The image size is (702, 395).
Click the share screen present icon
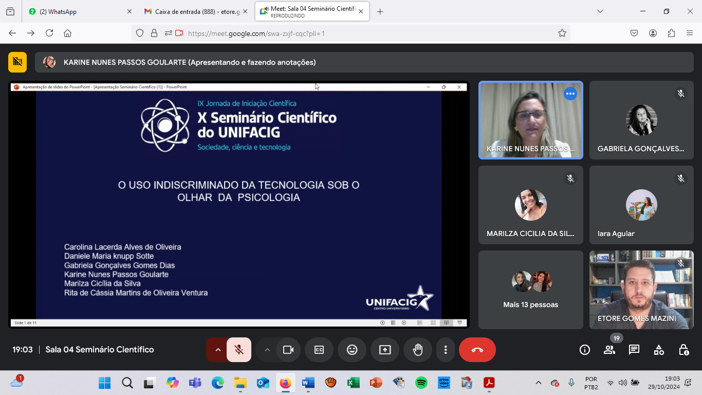point(385,350)
